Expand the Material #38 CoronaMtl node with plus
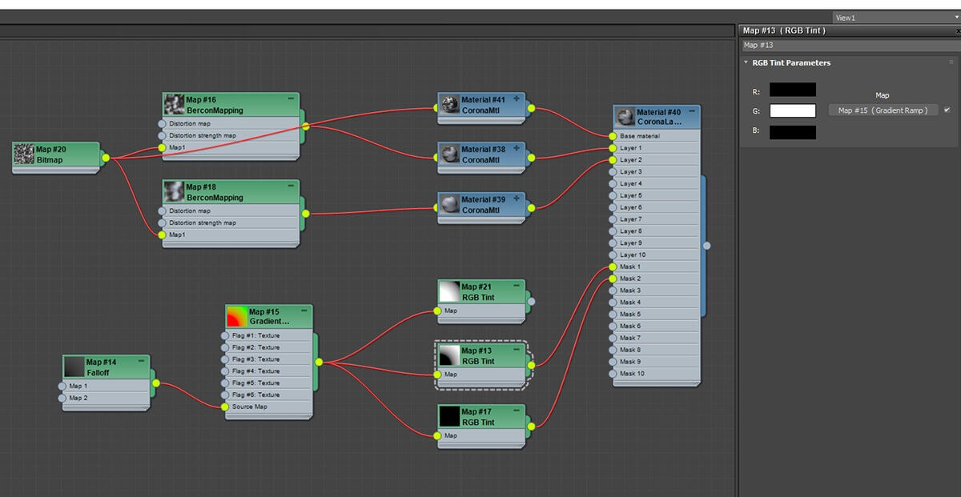Screen dimensions: 961x497 click(517, 148)
